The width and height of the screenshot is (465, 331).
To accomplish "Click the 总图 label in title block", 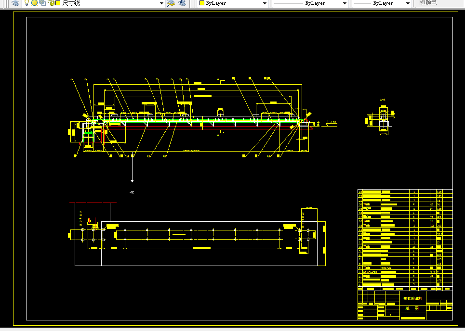I will pyautogui.click(x=412, y=308).
